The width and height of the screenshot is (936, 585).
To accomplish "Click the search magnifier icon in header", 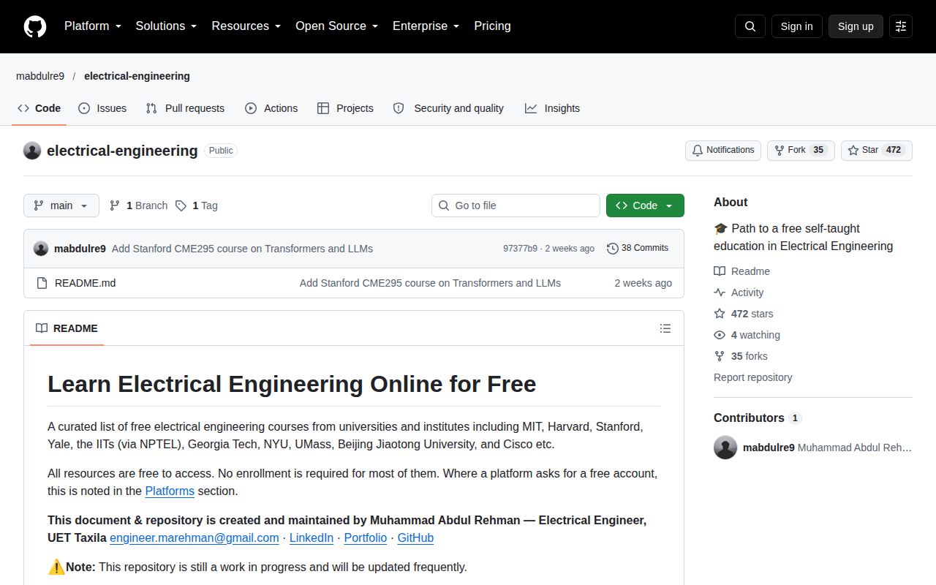I will (x=750, y=26).
